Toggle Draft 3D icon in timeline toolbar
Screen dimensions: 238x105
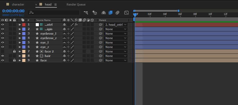95,13
